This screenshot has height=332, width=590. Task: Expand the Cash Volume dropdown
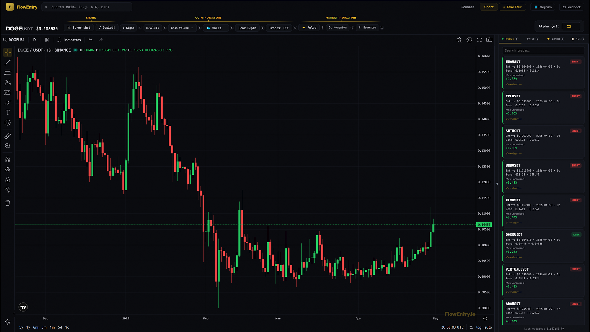(182, 28)
